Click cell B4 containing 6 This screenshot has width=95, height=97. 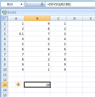point(37,39)
